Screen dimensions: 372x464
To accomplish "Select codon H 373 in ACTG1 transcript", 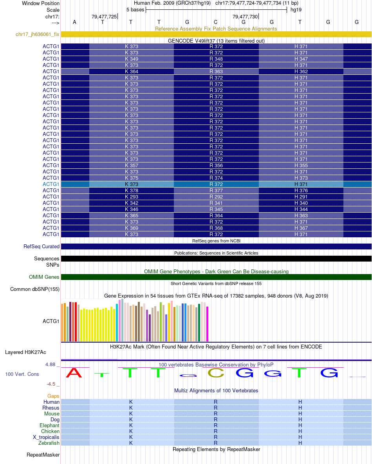I will point(301,178).
